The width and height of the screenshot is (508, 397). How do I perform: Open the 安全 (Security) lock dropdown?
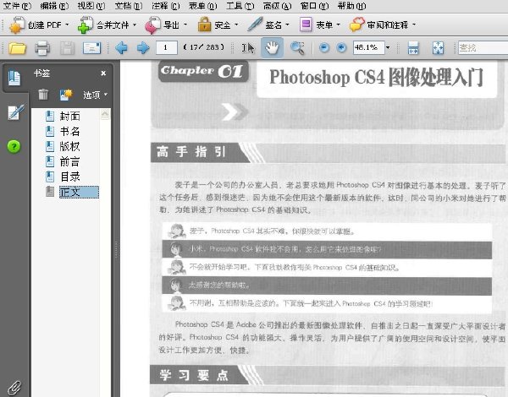pos(218,24)
